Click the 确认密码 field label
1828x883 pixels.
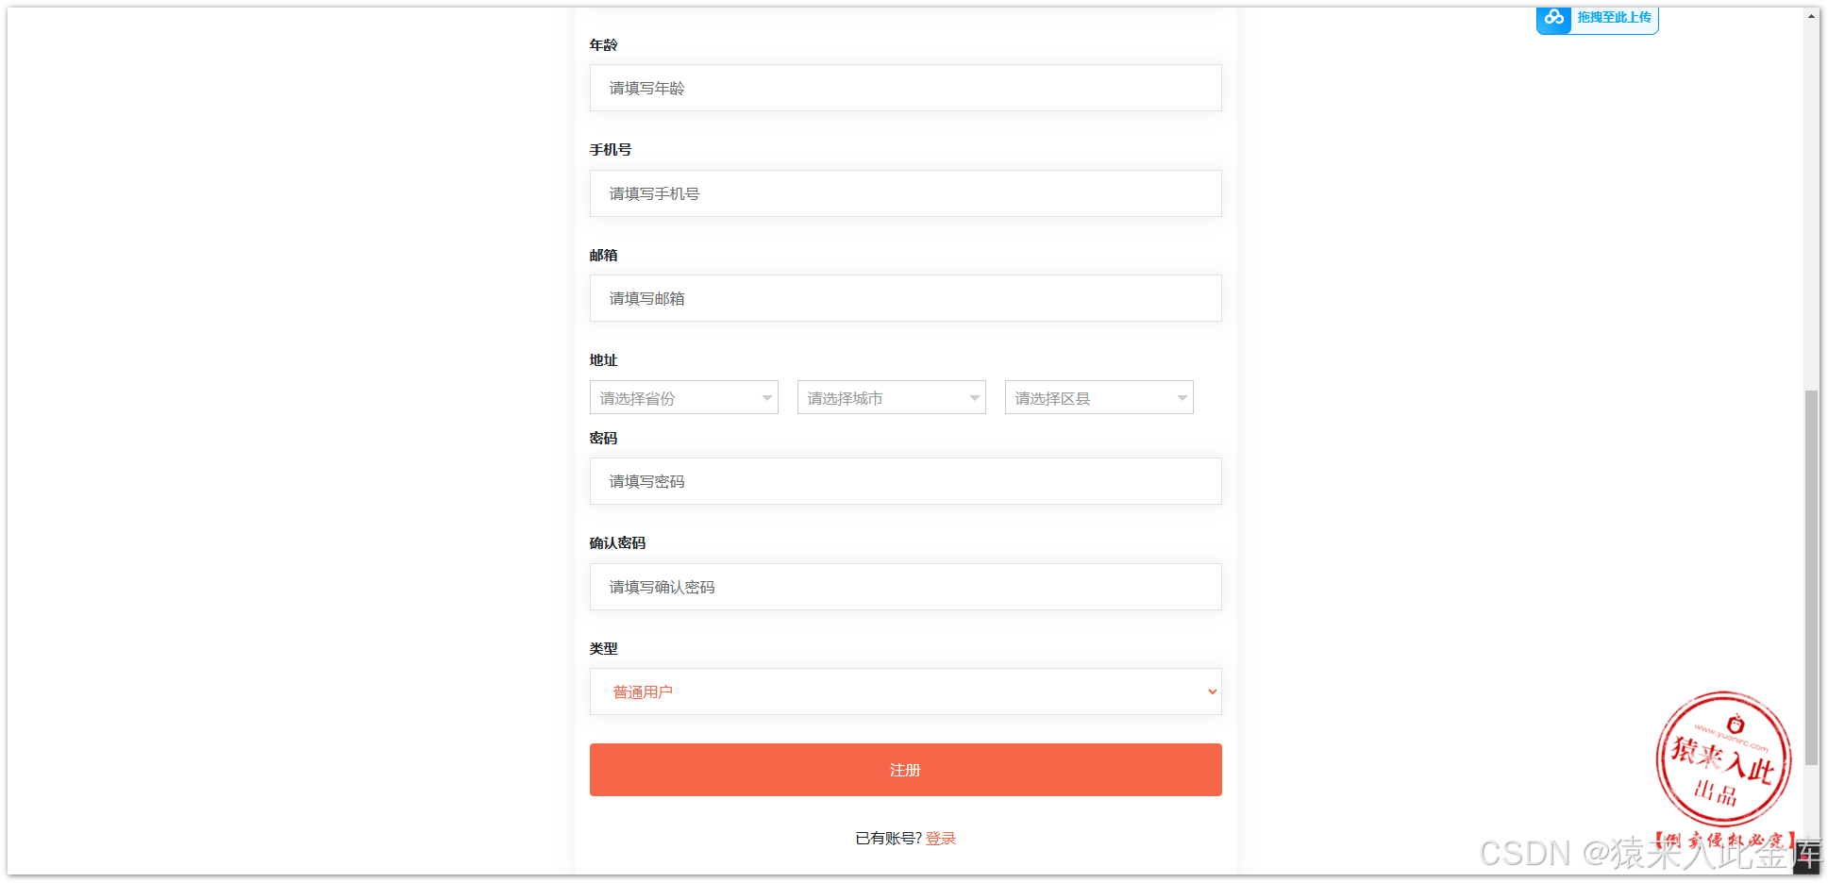(617, 542)
